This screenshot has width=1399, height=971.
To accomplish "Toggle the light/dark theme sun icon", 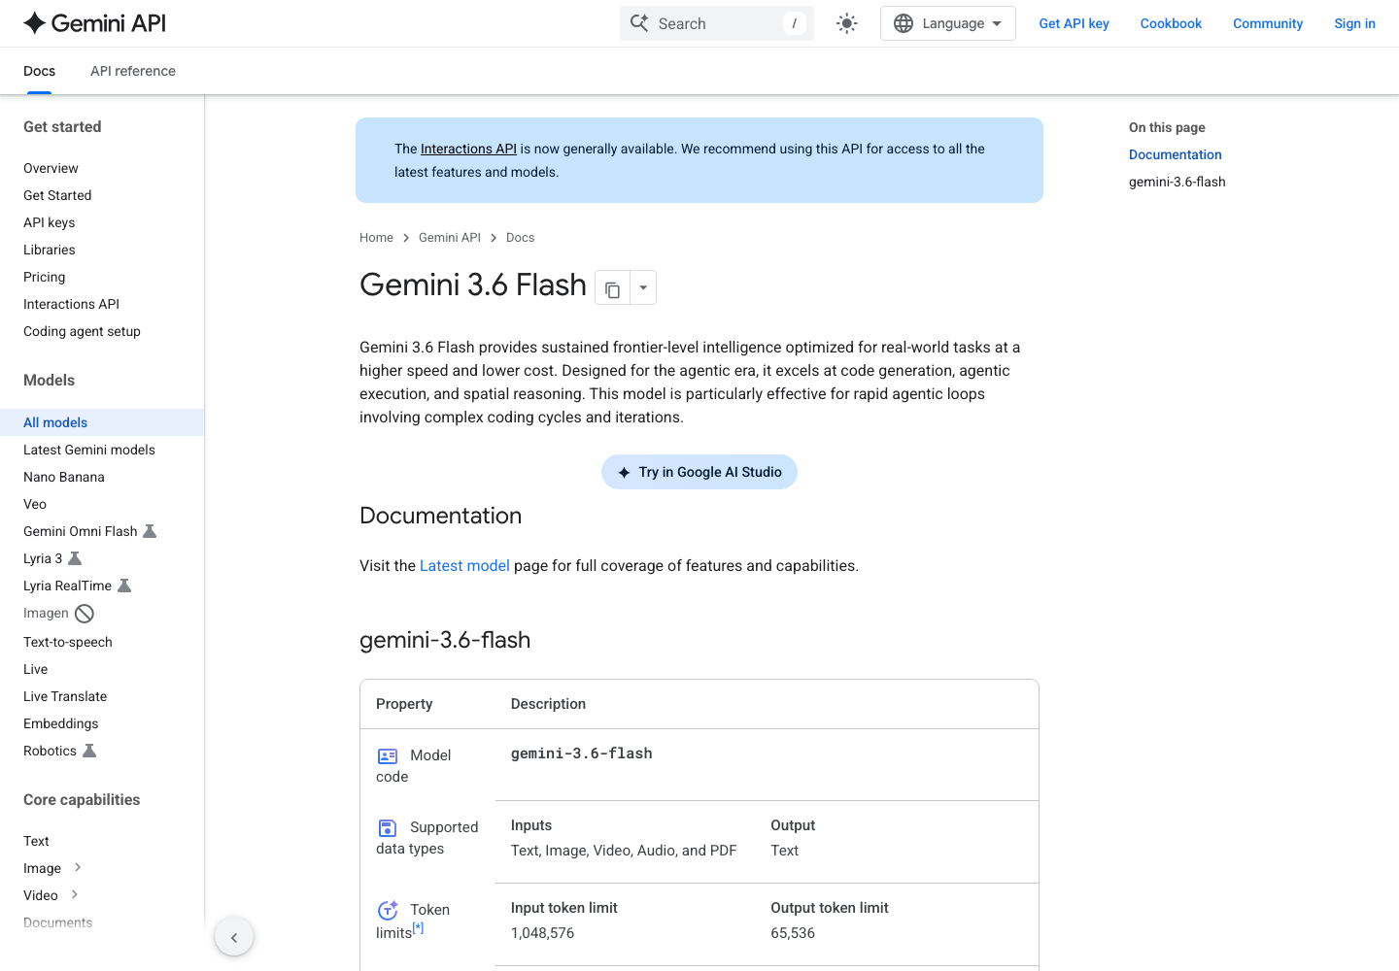I will tap(847, 23).
